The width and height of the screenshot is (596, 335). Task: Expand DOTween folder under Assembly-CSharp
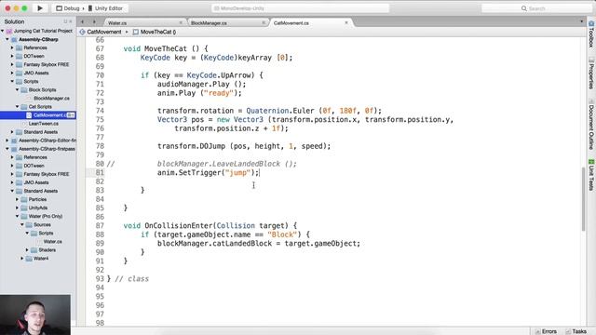(12, 56)
